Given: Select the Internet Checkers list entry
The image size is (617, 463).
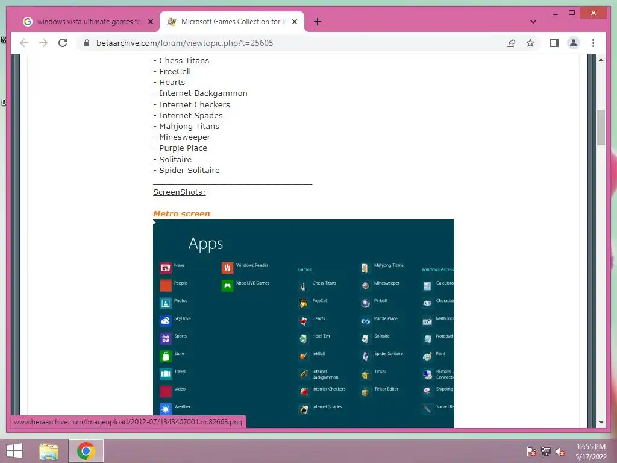Looking at the screenshot, I should click(x=195, y=105).
